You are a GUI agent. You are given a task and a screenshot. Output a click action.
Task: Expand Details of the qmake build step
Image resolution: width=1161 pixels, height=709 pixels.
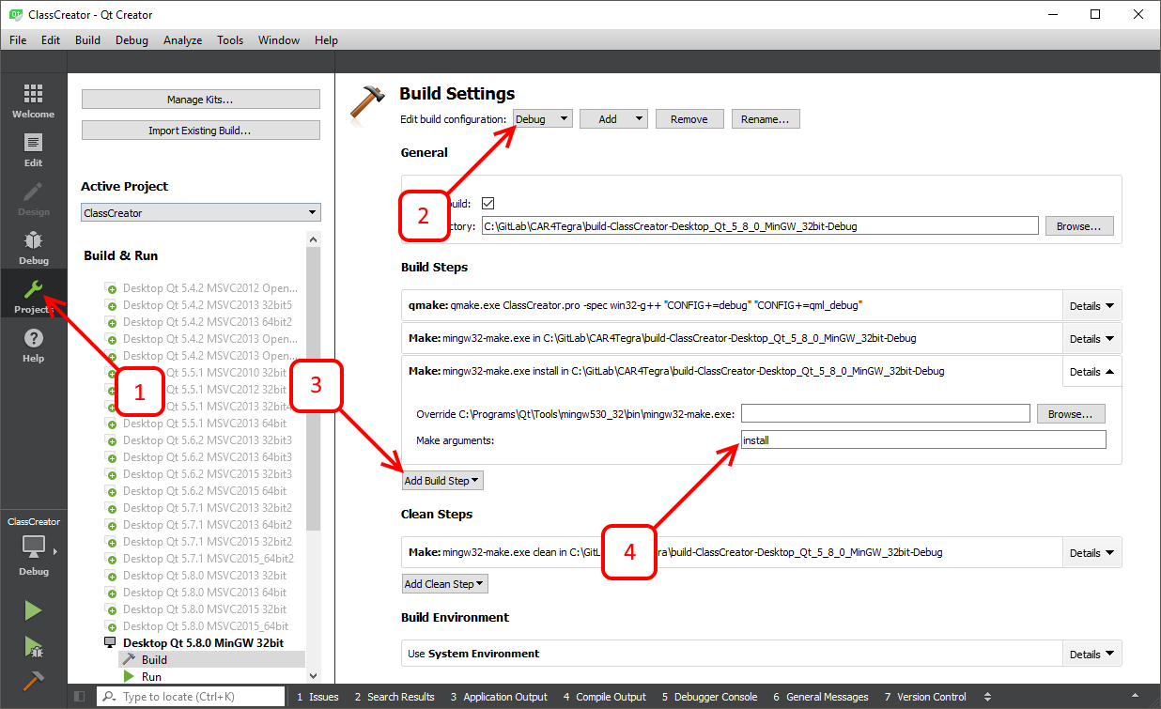(1091, 306)
